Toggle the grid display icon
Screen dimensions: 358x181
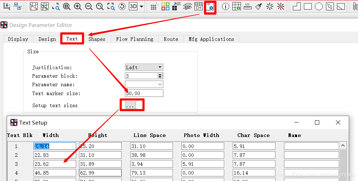tap(154, 6)
